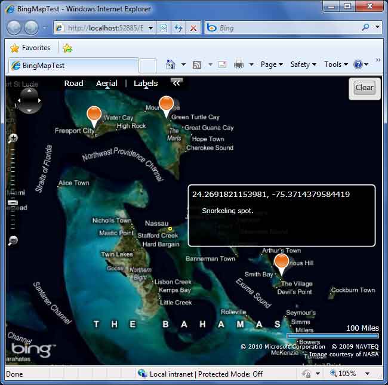Pan the map down with the compass arrow

(29, 110)
